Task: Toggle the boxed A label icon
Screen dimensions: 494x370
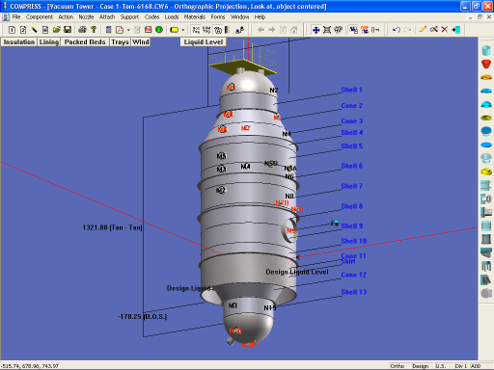Action: coord(218,30)
